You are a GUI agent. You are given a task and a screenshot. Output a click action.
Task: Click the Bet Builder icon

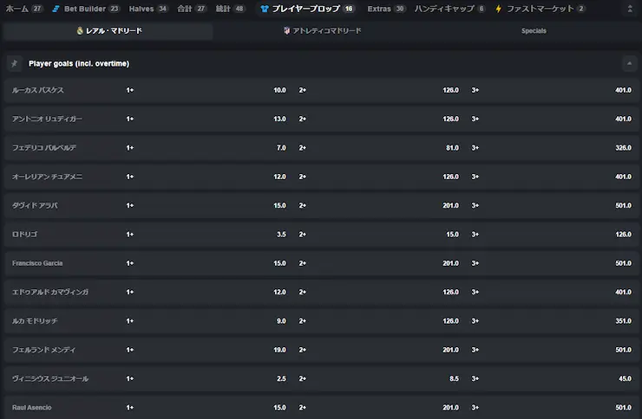pyautogui.click(x=56, y=9)
